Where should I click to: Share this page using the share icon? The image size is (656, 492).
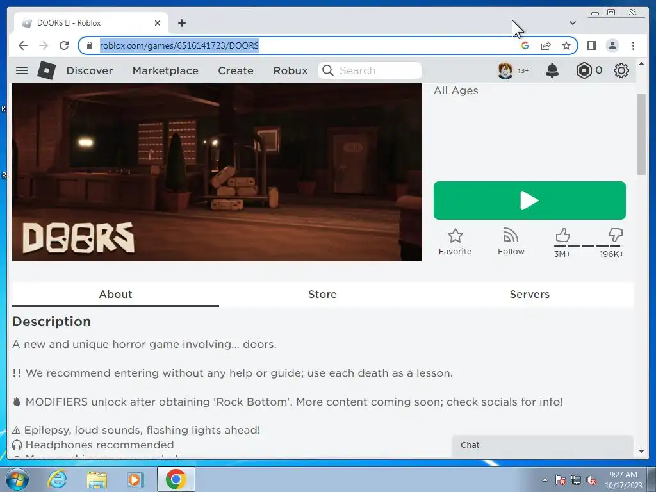(x=546, y=45)
